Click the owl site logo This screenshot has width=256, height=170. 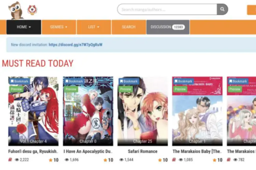[x=16, y=11]
